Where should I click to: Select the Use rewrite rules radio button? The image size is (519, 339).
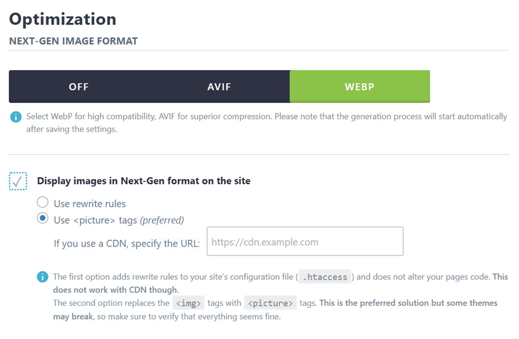pos(43,203)
